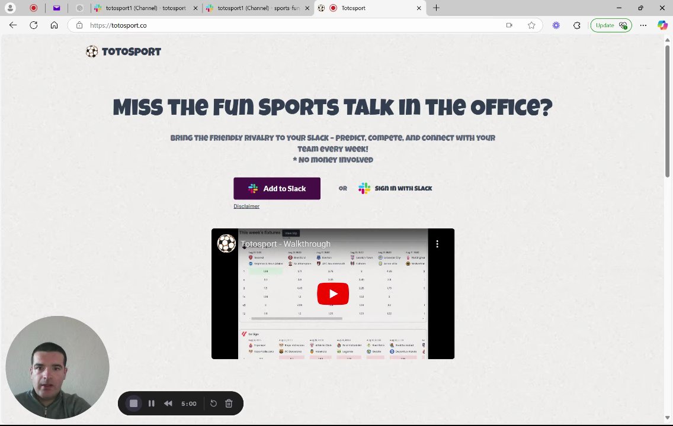The image size is (673, 426).
Task: Open the Disclaimer link
Action: pos(246,206)
